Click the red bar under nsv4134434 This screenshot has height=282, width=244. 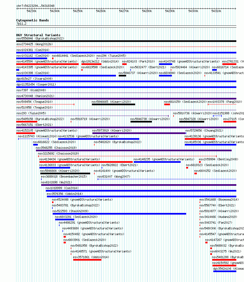point(86,162)
